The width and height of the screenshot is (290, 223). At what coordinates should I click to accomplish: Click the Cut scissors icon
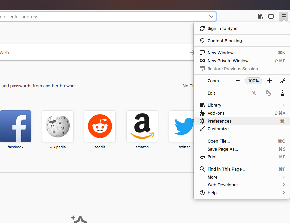click(x=254, y=93)
